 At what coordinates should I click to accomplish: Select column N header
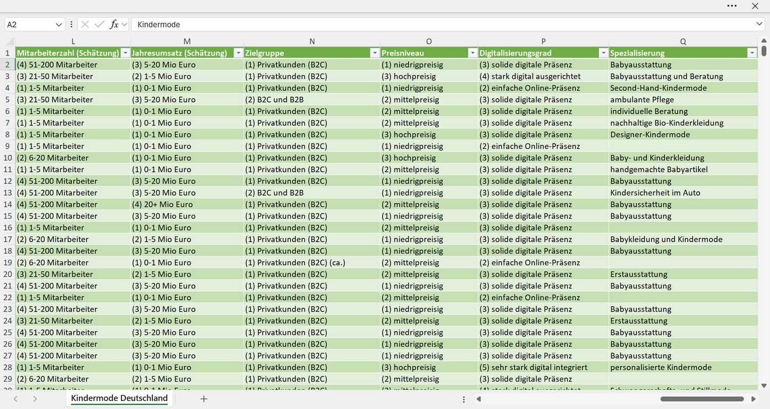[312, 42]
